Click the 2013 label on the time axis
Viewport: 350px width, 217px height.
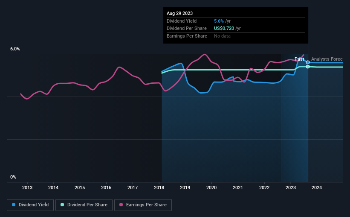click(27, 188)
